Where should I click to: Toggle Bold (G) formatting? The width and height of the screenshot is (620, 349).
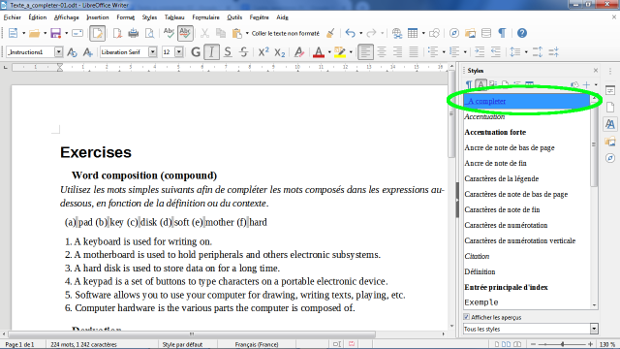pos(196,51)
